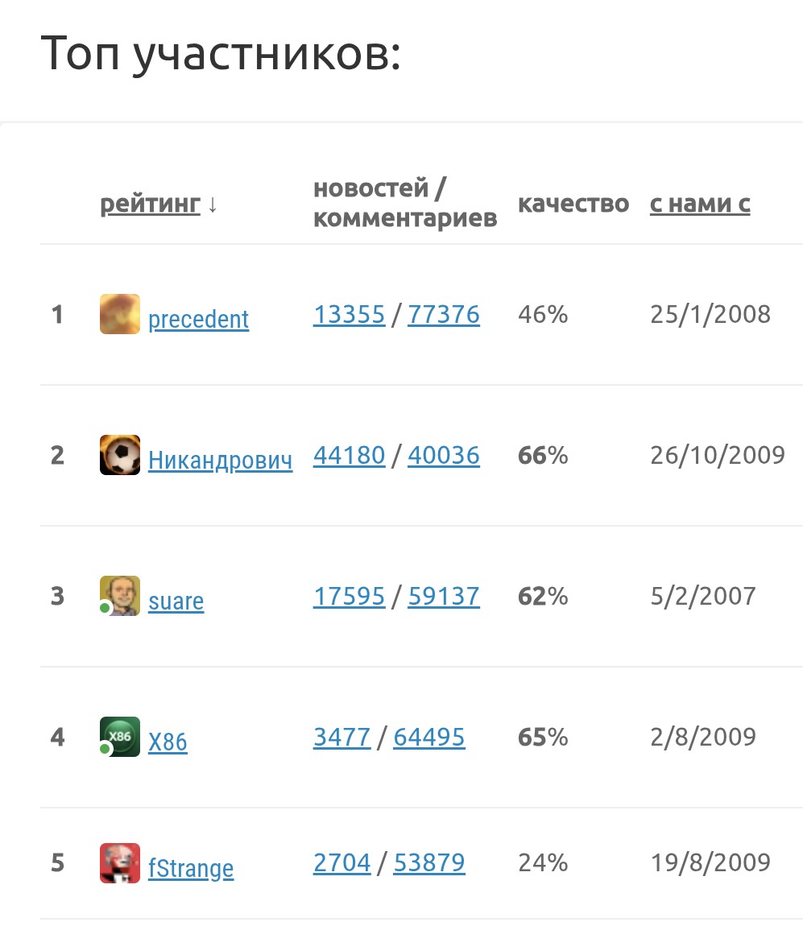Click the sort arrow next to рейтинг

click(213, 205)
